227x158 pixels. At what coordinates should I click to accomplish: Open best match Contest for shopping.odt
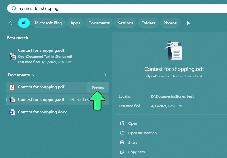(x=57, y=56)
